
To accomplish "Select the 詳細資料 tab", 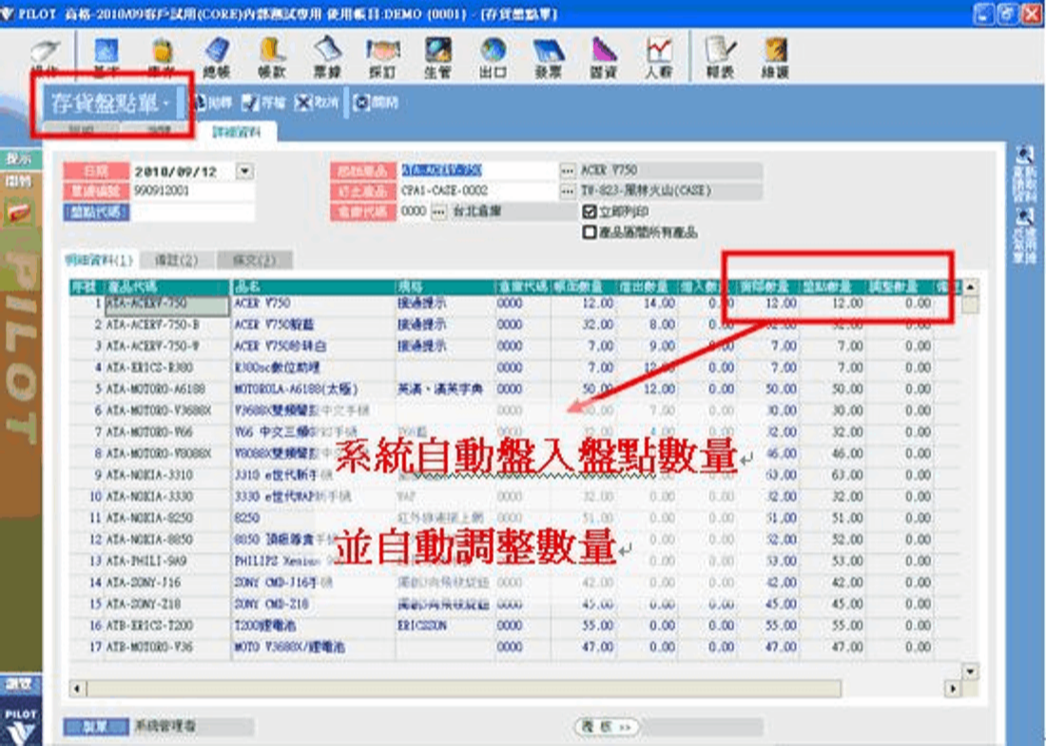I will click(240, 133).
